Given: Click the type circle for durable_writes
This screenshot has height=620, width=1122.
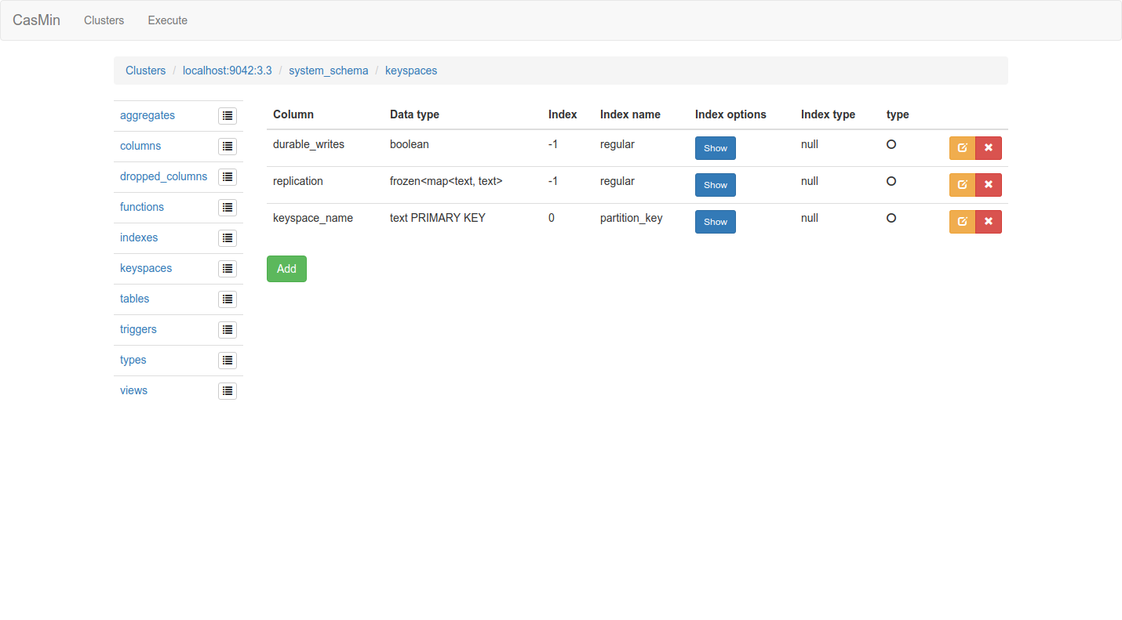Looking at the screenshot, I should click(x=891, y=144).
